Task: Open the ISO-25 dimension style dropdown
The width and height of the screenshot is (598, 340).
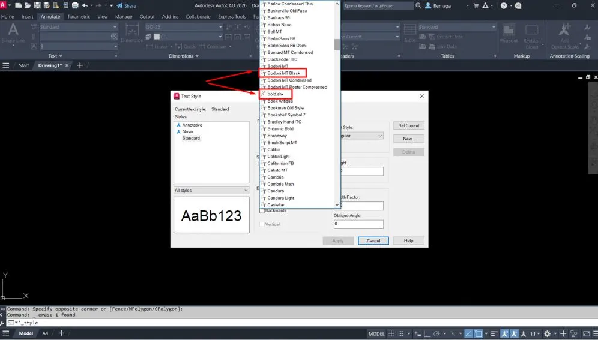Action: coord(184,26)
